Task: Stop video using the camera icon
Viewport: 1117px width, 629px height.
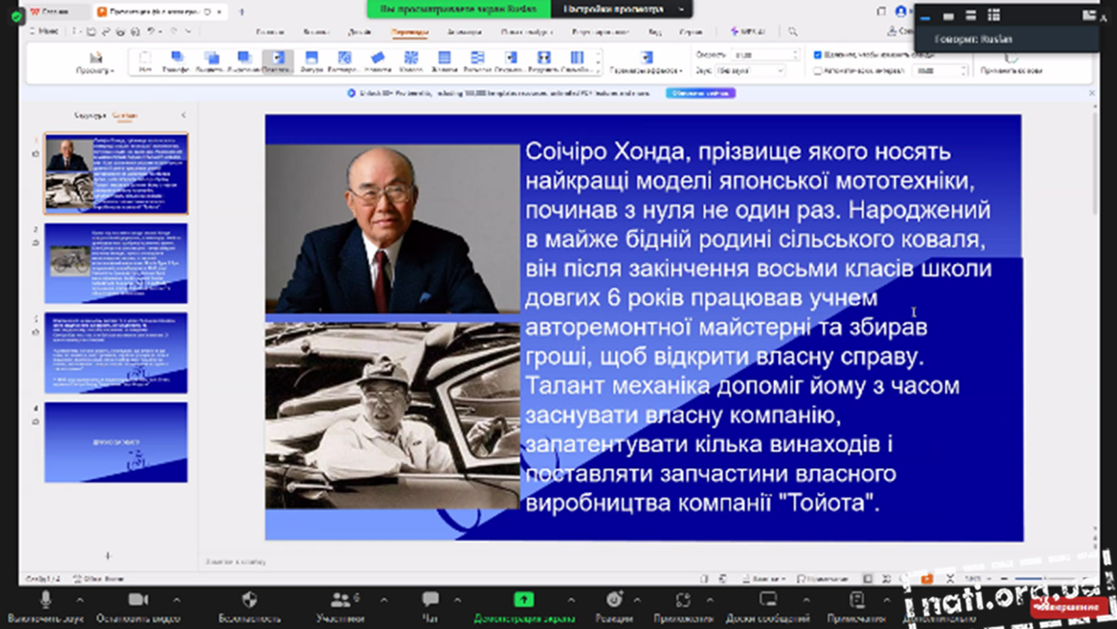Action: (x=138, y=600)
